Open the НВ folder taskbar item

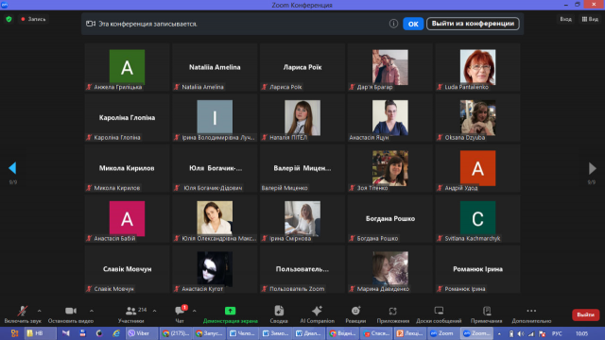pos(40,333)
